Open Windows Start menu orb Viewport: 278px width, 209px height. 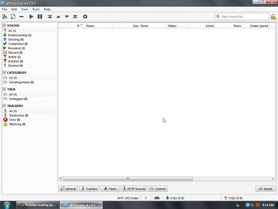pos(7,205)
